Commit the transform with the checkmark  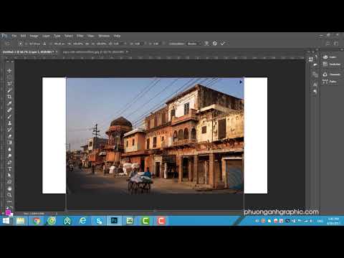coord(223,44)
